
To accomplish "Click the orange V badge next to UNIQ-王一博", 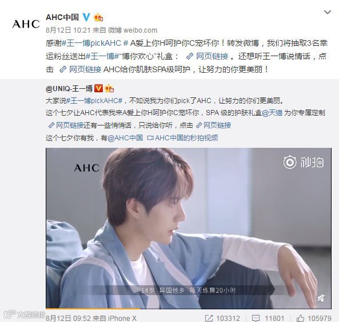I will click(x=98, y=88).
